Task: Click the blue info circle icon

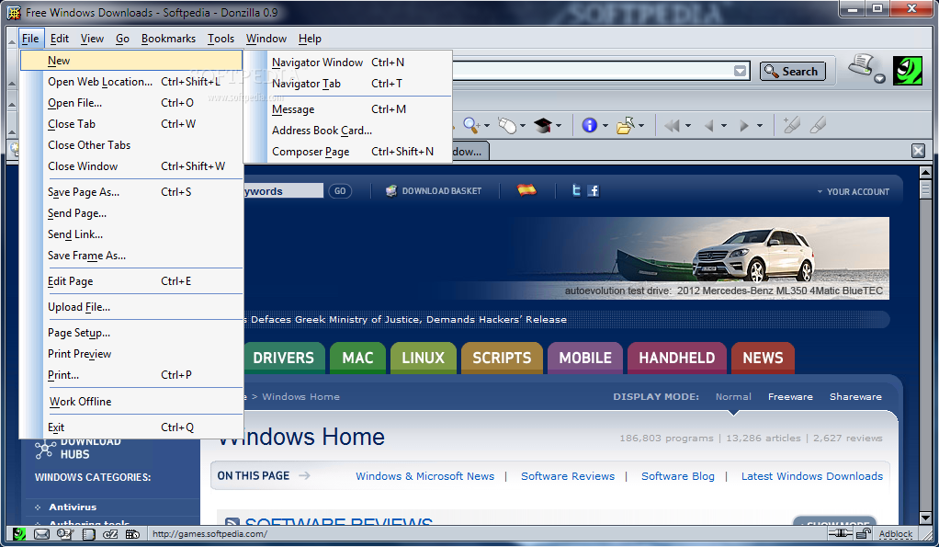Action: (x=590, y=125)
